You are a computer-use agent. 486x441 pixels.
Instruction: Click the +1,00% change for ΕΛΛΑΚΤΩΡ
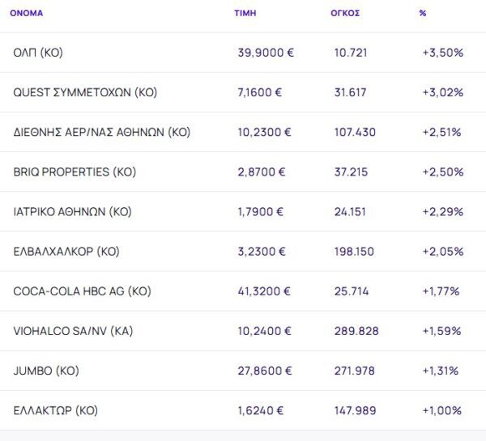coord(442,410)
